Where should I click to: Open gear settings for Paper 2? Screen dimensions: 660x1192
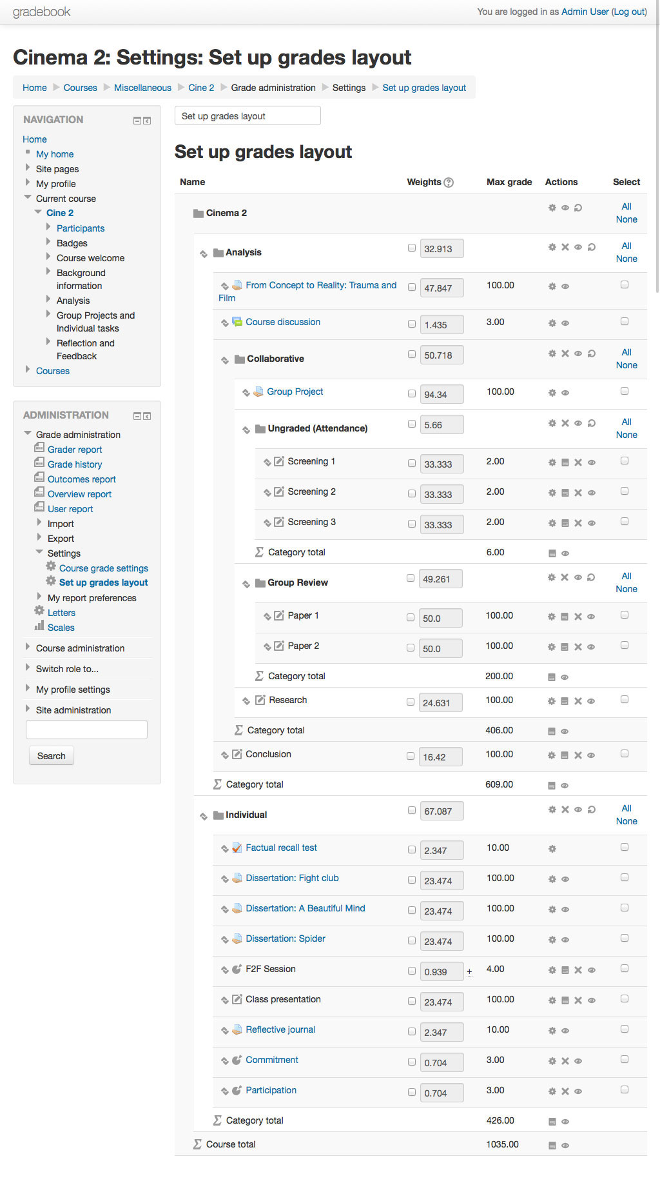(551, 647)
